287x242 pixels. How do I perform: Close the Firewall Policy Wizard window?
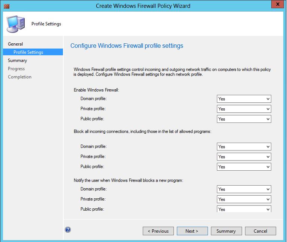[278, 4]
